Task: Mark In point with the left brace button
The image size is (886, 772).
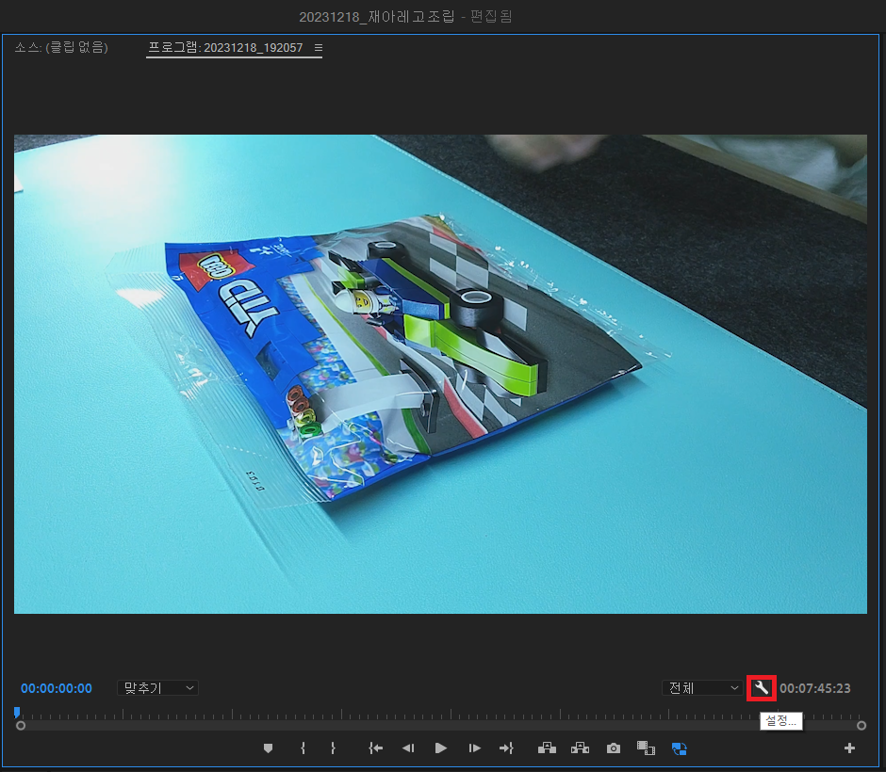Action: [304, 748]
